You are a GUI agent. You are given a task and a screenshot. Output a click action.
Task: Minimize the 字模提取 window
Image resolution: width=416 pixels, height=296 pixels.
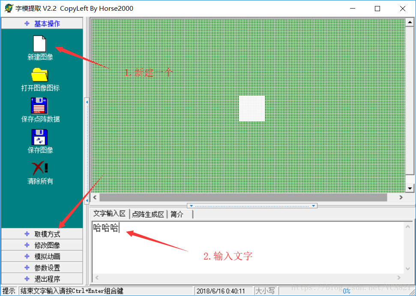tap(353, 9)
